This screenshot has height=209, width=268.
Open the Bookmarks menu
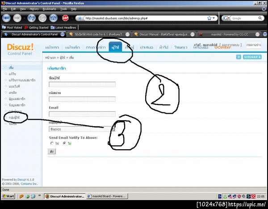tap(50, 9)
